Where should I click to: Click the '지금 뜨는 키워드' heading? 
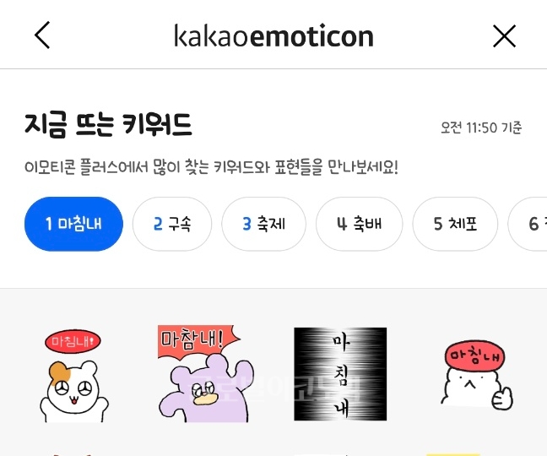pos(108,125)
